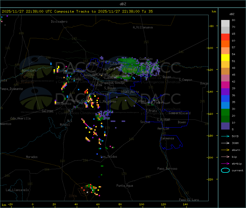Click the Cda_Amarilla map label

point(20,118)
